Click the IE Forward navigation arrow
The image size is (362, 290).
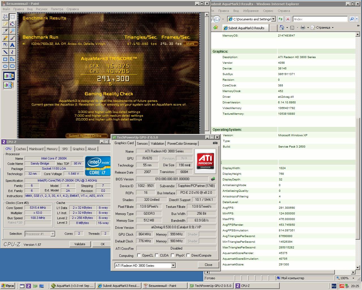click(x=217, y=19)
